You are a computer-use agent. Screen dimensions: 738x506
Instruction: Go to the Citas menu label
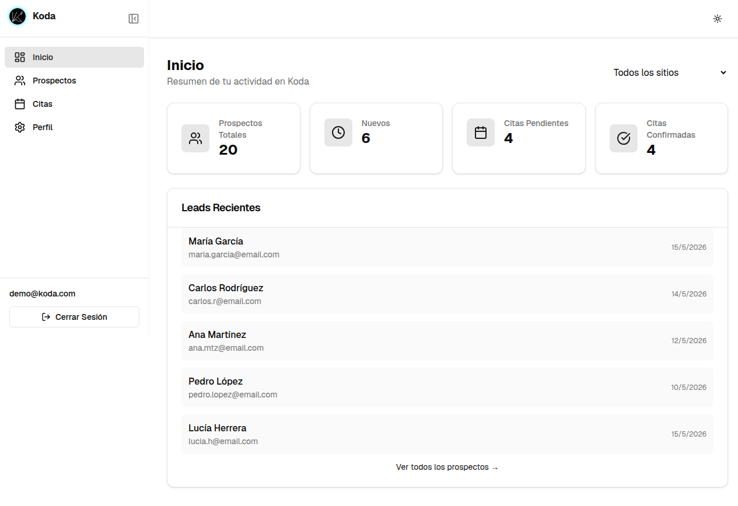[x=43, y=104]
